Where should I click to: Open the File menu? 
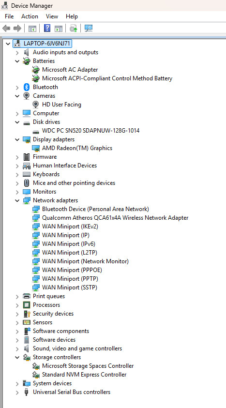point(9,16)
